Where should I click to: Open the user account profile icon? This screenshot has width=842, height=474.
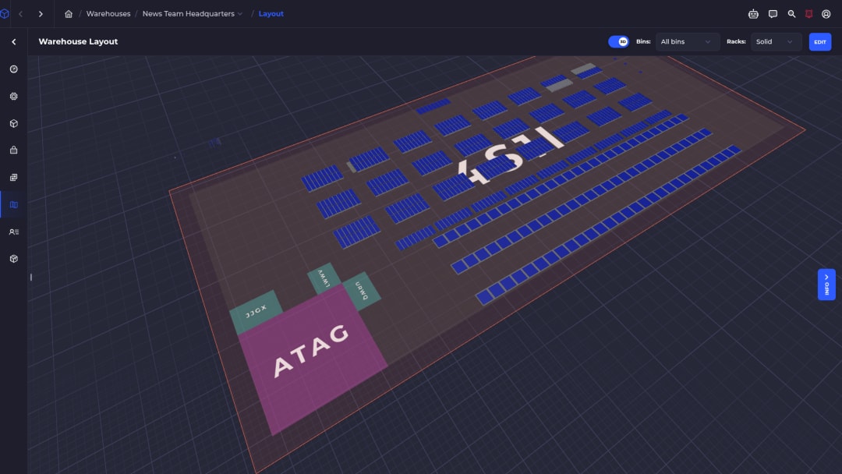pos(826,14)
